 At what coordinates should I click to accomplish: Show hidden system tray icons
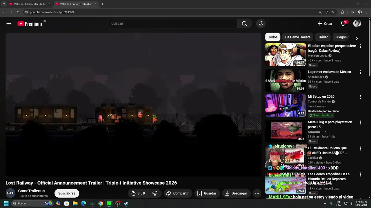[x=325, y=203]
